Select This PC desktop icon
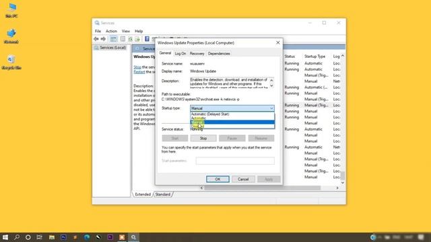 click(11, 11)
